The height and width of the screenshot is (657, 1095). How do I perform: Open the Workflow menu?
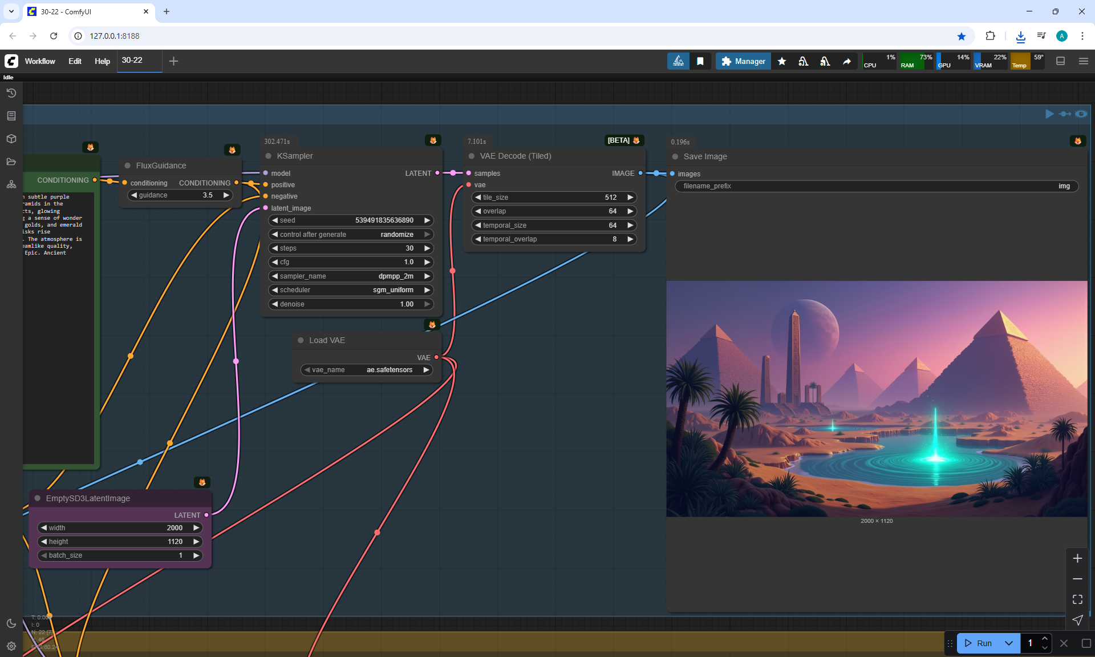click(40, 61)
